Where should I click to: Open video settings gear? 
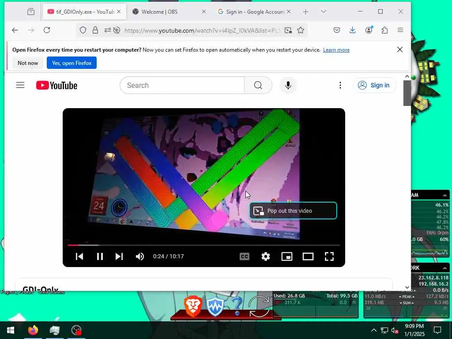coord(265,256)
